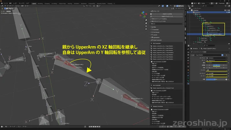Viewport: 231px width, 130px height.
Task: Play the animation in the timeline
Action: pos(95,127)
